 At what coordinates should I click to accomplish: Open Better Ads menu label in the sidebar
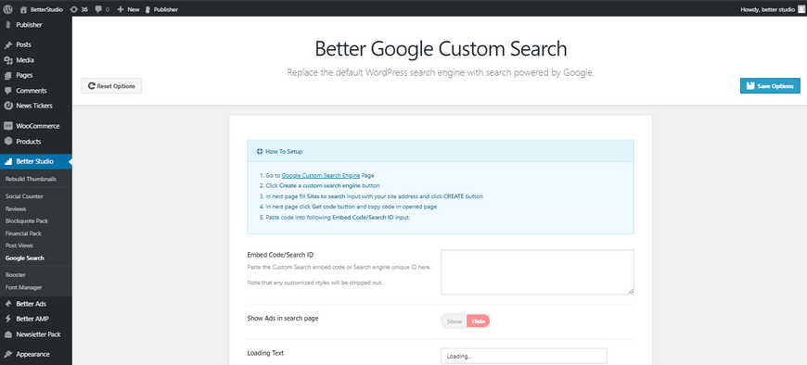[x=31, y=304]
